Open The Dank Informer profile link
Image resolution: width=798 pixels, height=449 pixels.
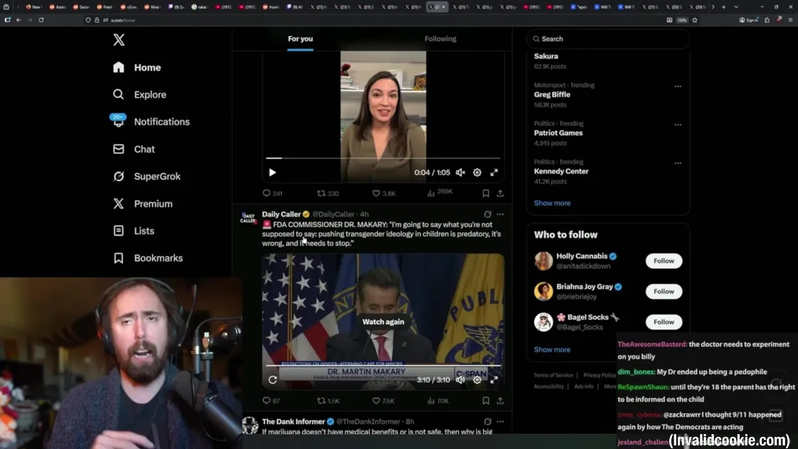coord(293,422)
